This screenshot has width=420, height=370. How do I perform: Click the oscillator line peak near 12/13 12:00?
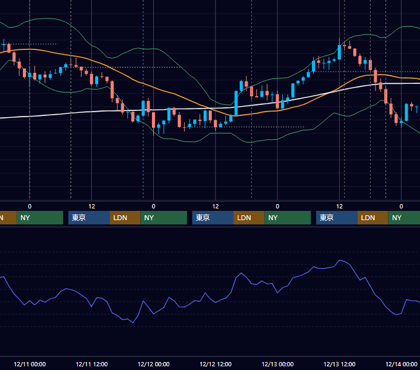(x=340, y=260)
